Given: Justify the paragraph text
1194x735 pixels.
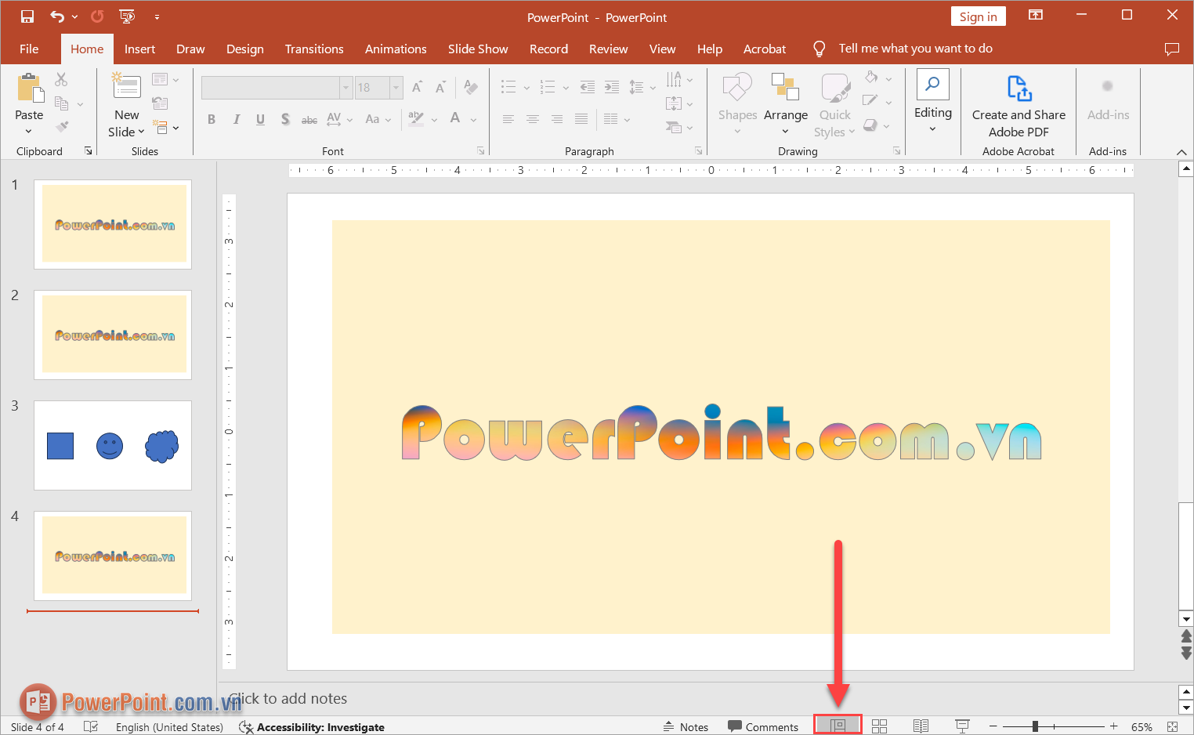Looking at the screenshot, I should [581, 119].
